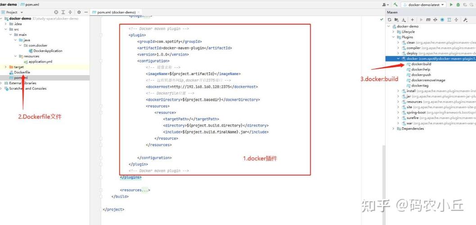The image size is (476, 225).
Task: Run with coverage icon
Action: [465, 4]
